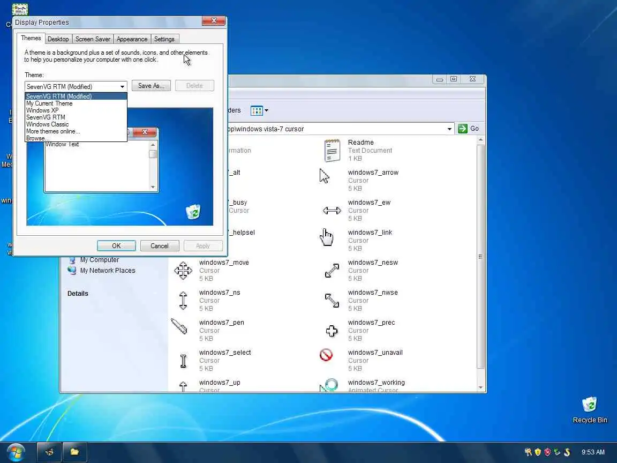
Task: Click Explorer scrollbar up arrow
Action: click(x=480, y=140)
